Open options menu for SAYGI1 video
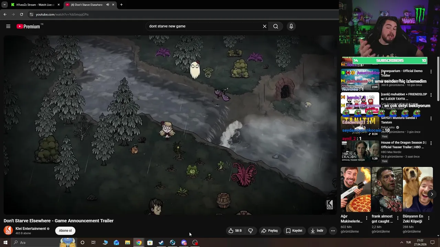 [x=431, y=119]
